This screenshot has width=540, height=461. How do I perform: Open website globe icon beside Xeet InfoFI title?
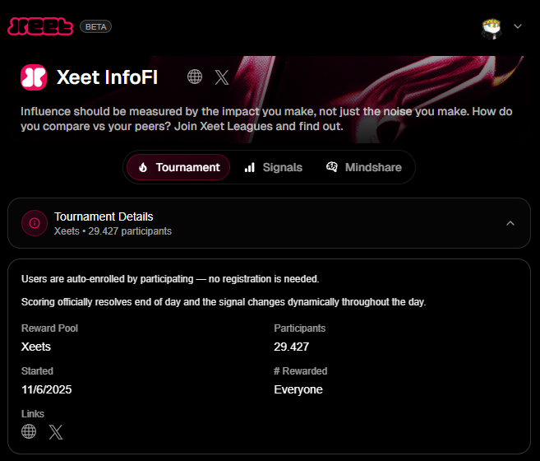point(195,77)
